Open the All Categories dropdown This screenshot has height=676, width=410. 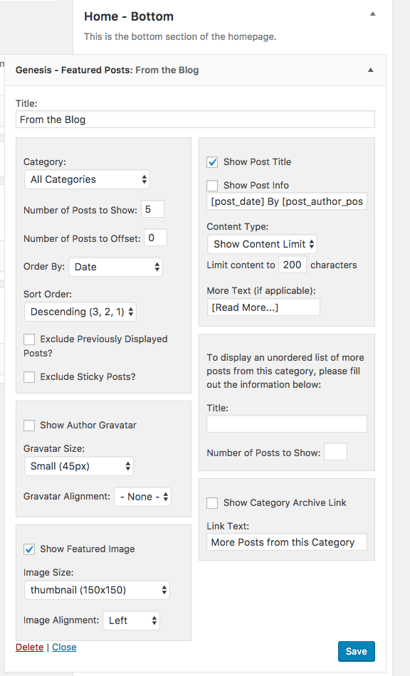pyautogui.click(x=87, y=179)
